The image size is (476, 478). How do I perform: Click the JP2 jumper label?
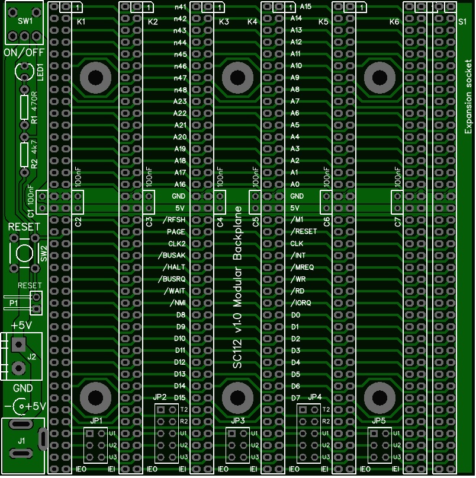[159, 397]
